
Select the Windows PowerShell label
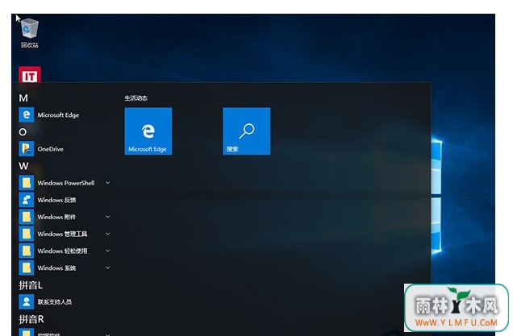coord(66,183)
